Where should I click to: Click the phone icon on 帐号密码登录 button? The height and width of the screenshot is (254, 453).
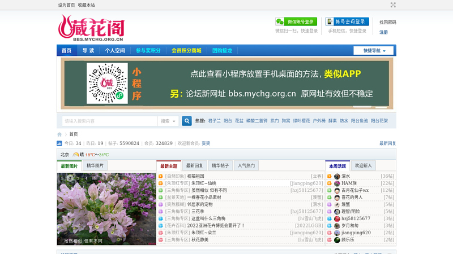330,21
